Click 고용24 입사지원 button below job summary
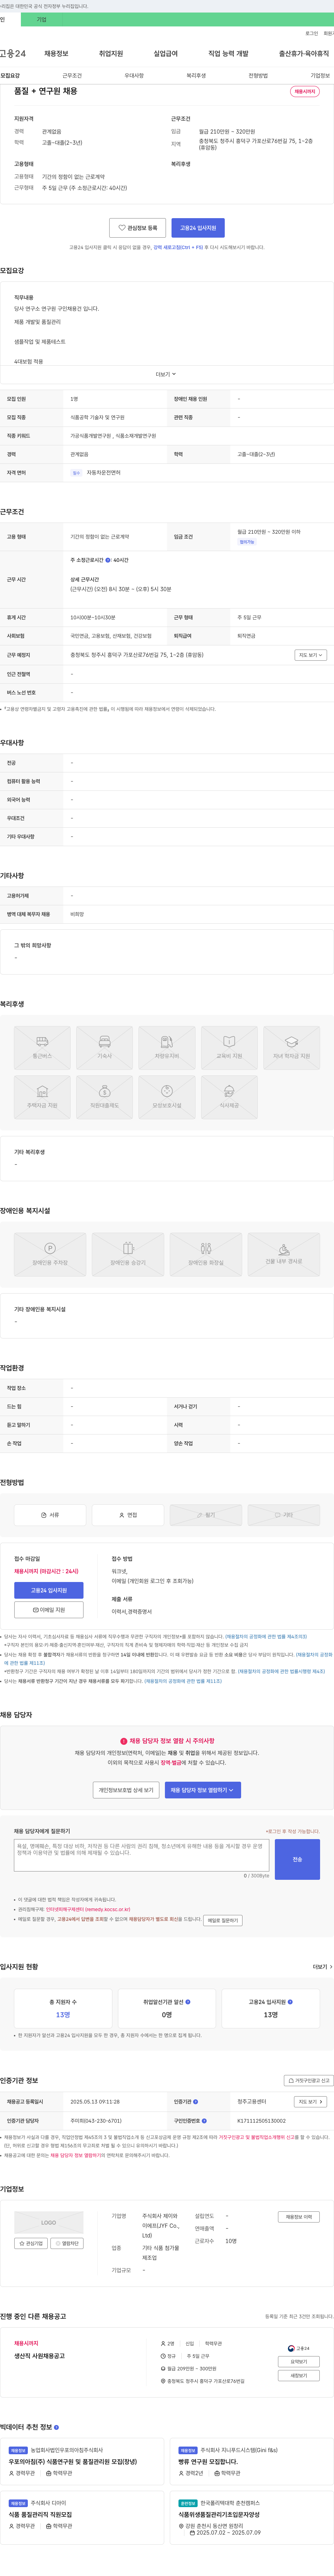The width and height of the screenshot is (334, 2576). [198, 228]
